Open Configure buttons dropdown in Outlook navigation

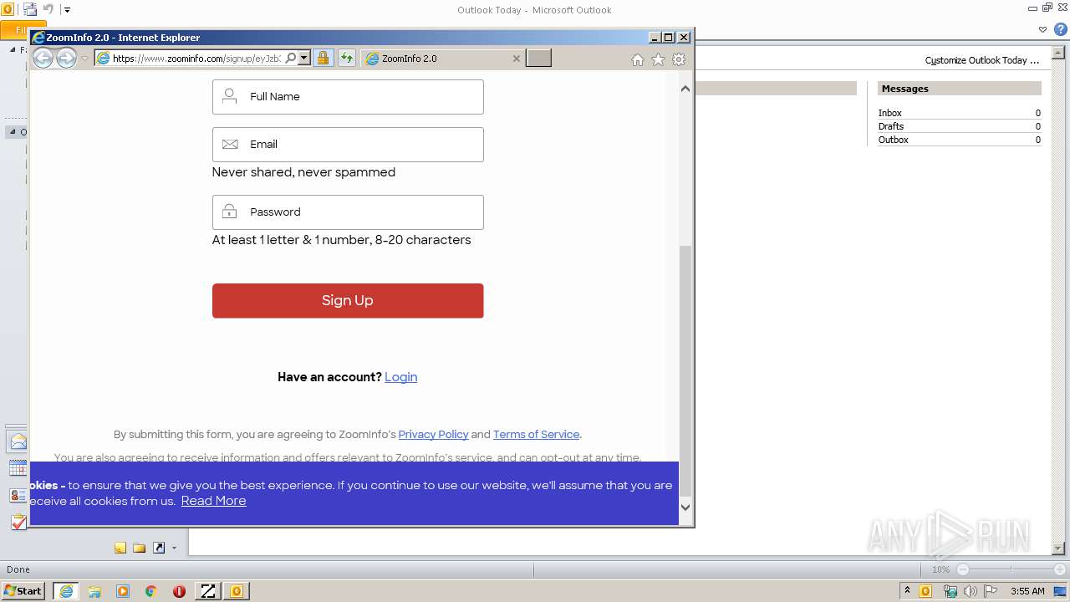[174, 548]
